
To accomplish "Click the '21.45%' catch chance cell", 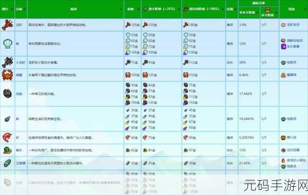I will (244, 163).
